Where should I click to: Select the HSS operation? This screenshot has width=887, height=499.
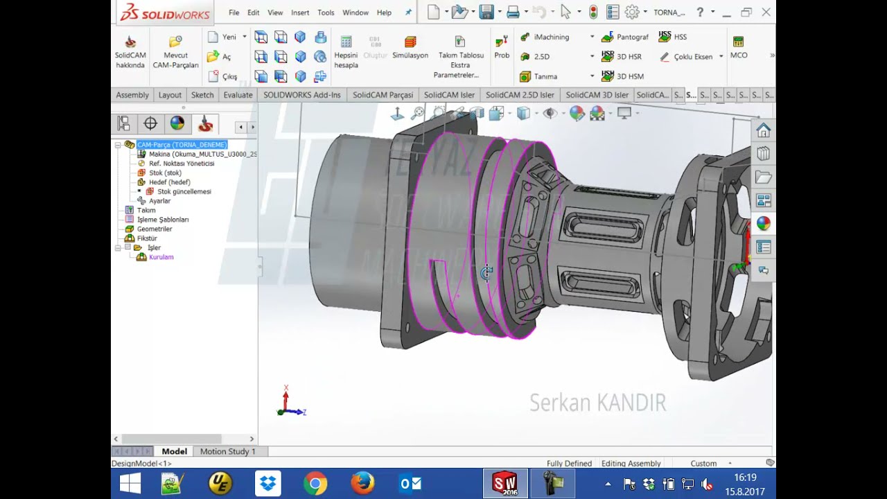[x=673, y=37]
